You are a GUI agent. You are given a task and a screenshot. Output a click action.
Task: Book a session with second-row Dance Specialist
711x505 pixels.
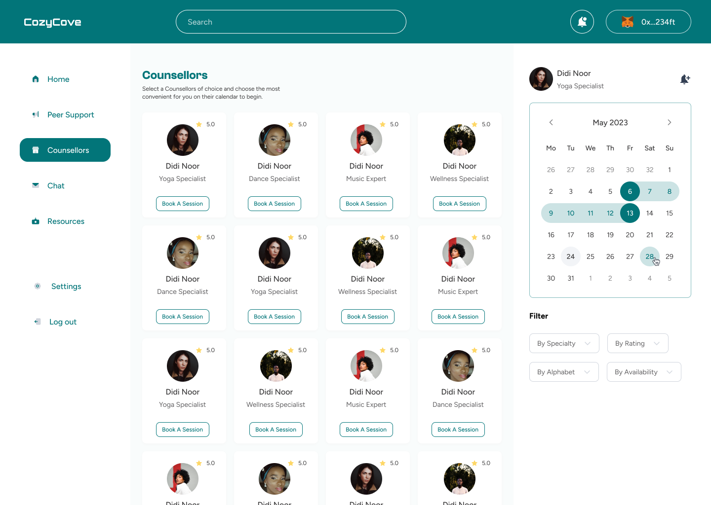click(183, 317)
